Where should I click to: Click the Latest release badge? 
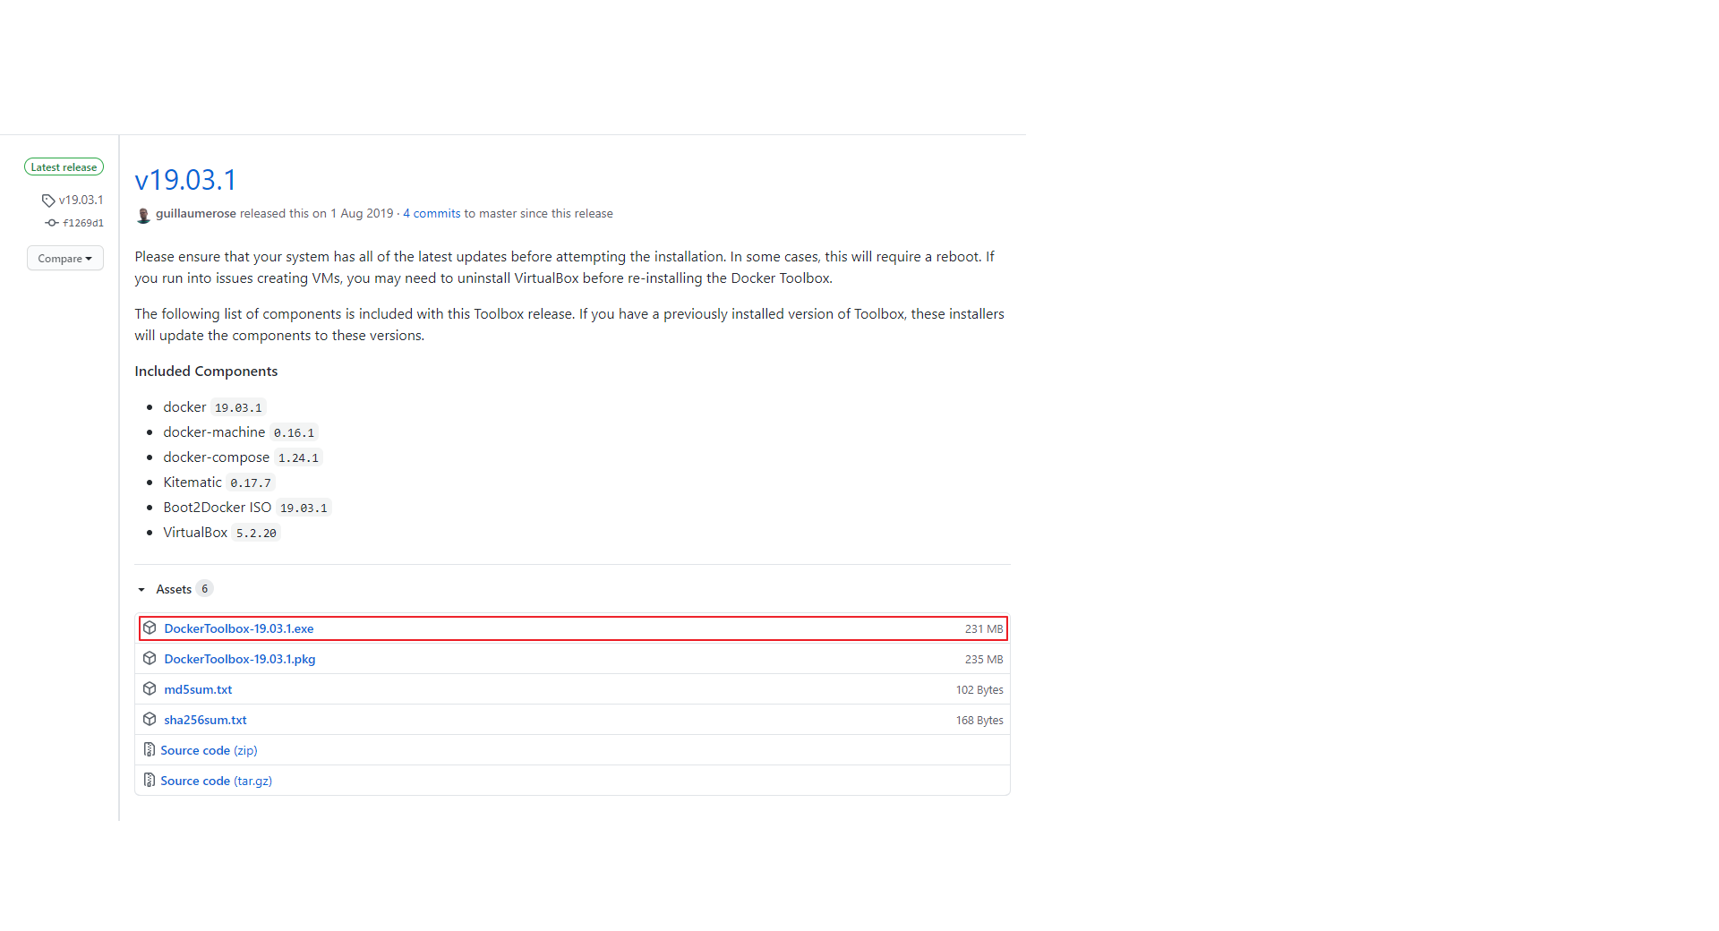click(64, 167)
